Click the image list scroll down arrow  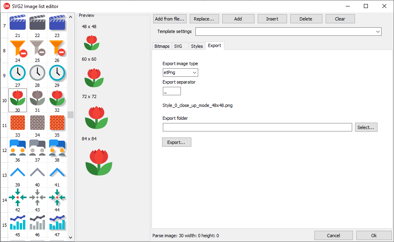pos(71,238)
